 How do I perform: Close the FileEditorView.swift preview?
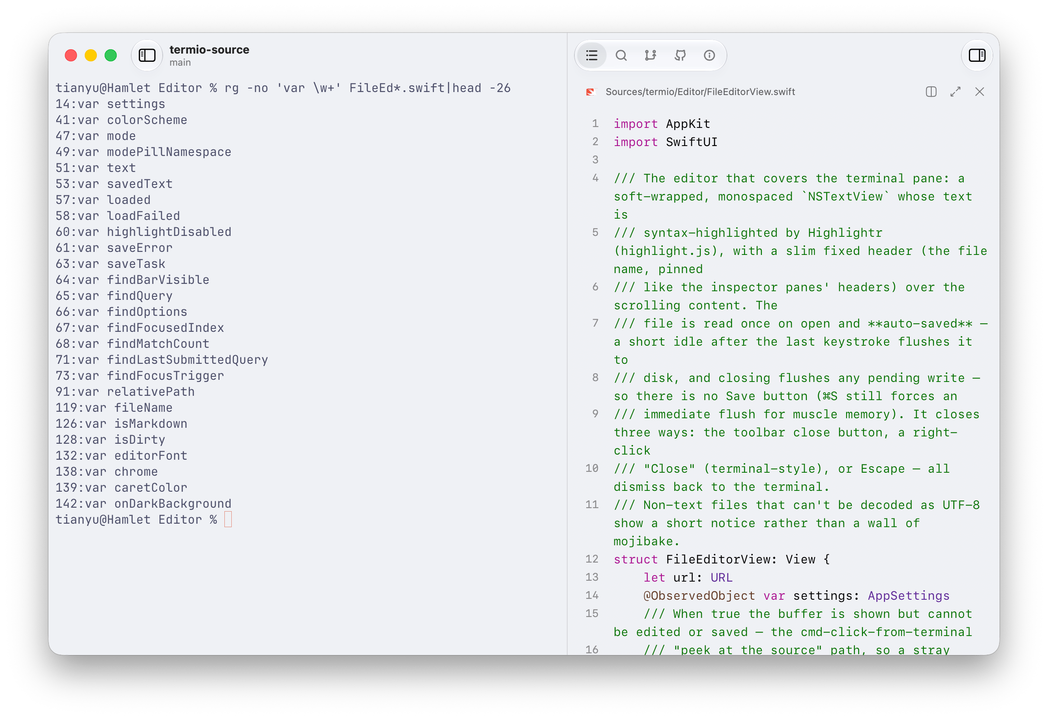pyautogui.click(x=979, y=92)
